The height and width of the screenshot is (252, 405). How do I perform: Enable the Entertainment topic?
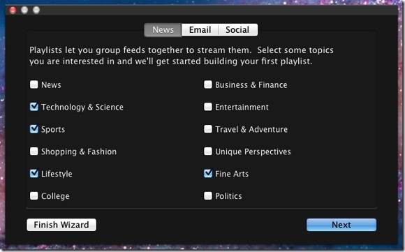[208, 107]
